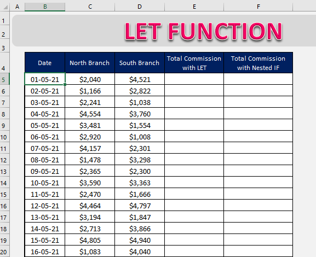This screenshot has height=257, width=316.
Task: Click the LET FUNCTION title banner
Action: coord(203,31)
